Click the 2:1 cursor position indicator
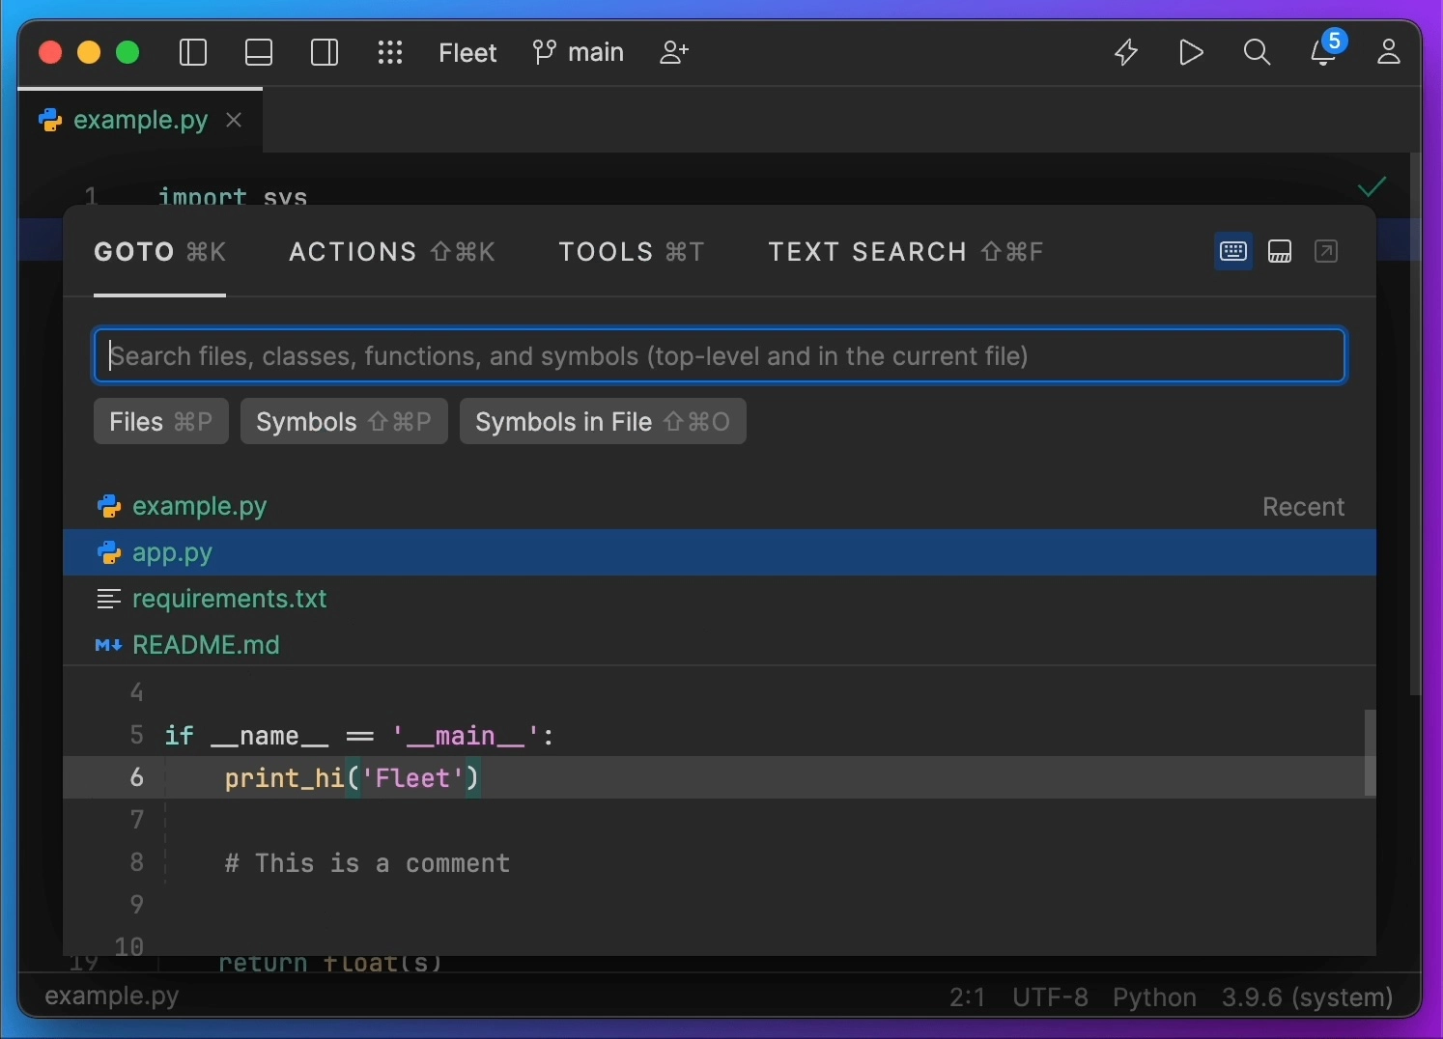1443x1039 pixels. coord(967,997)
